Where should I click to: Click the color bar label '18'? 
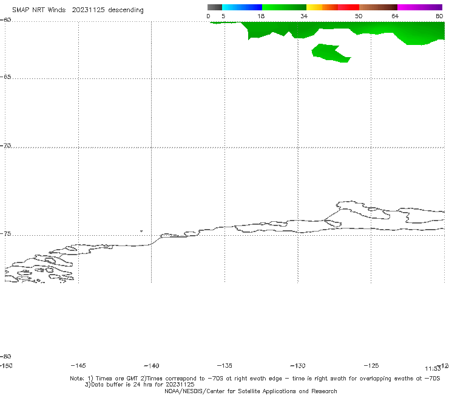pyautogui.click(x=261, y=16)
